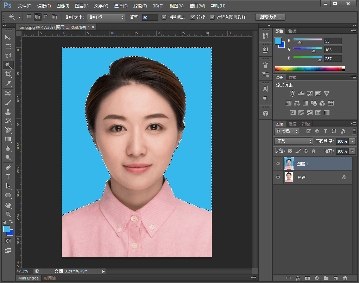Open the 时间轴 panel tab
Image resolution: width=359 pixels, height=283 pixels.
pyautogui.click(x=50, y=278)
